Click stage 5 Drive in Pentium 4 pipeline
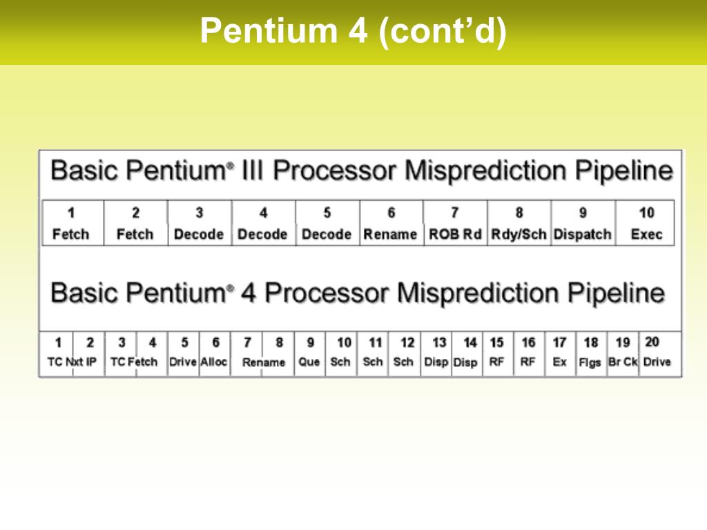This screenshot has height=530, width=707. coord(183,354)
